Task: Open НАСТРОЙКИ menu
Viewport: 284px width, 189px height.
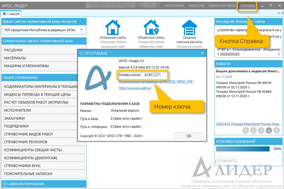Action: [x=174, y=6]
